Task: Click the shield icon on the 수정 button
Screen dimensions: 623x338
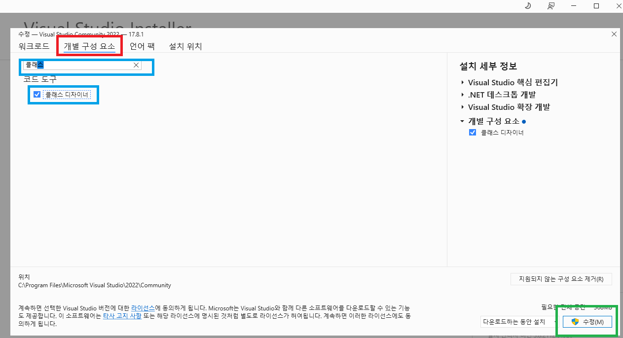Action: [x=575, y=322]
